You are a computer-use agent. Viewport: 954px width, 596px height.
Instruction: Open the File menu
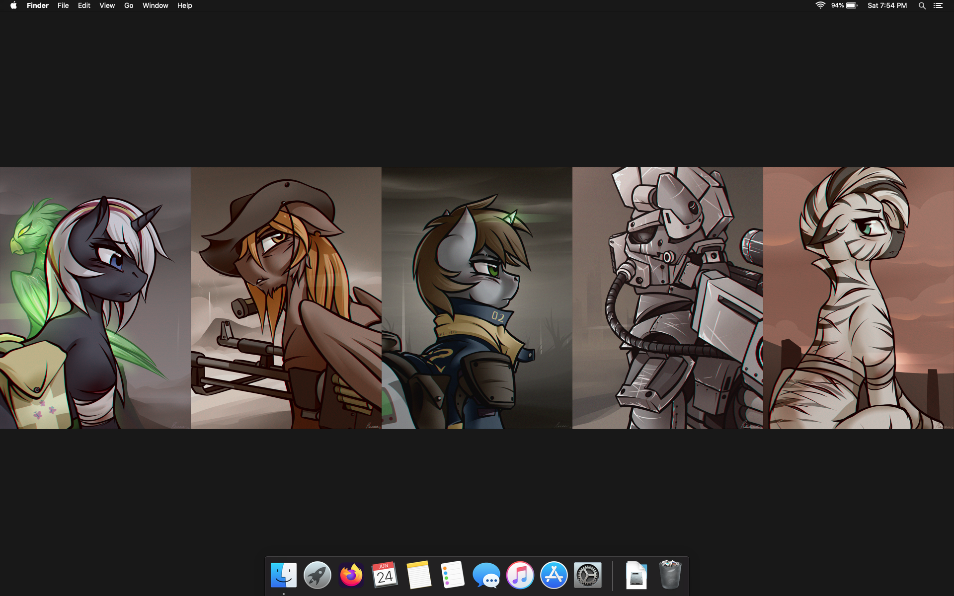tap(63, 5)
